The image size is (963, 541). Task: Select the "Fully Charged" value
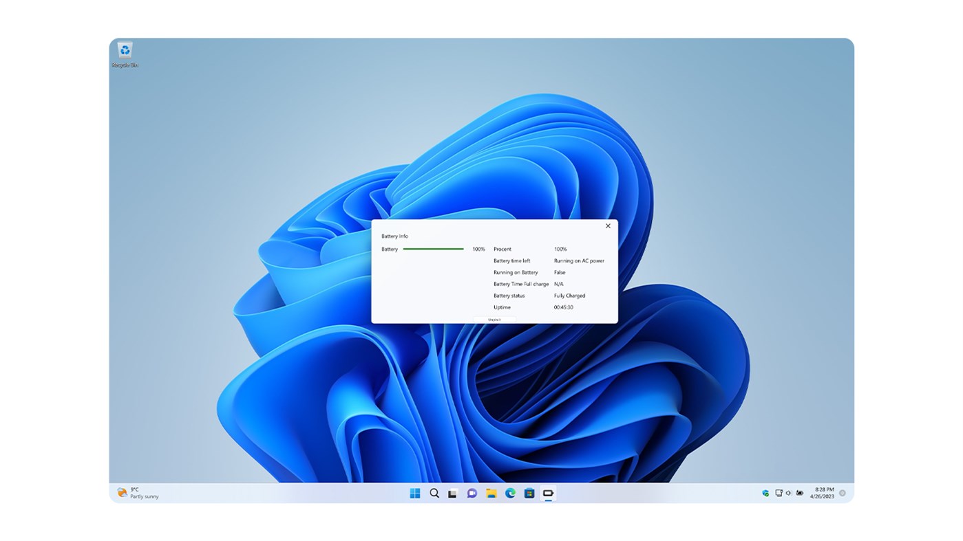coord(570,296)
